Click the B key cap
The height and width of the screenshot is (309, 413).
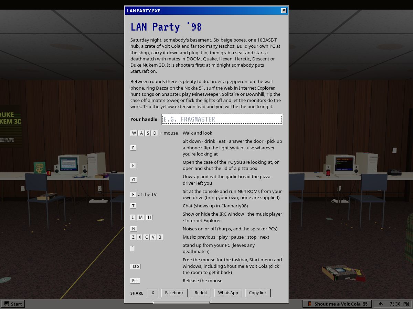pyautogui.click(x=160, y=237)
